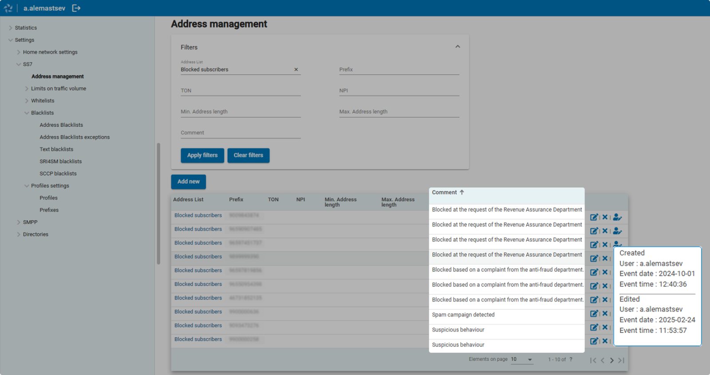Click the logout icon beside the username
This screenshot has width=710, height=375.
click(x=76, y=8)
